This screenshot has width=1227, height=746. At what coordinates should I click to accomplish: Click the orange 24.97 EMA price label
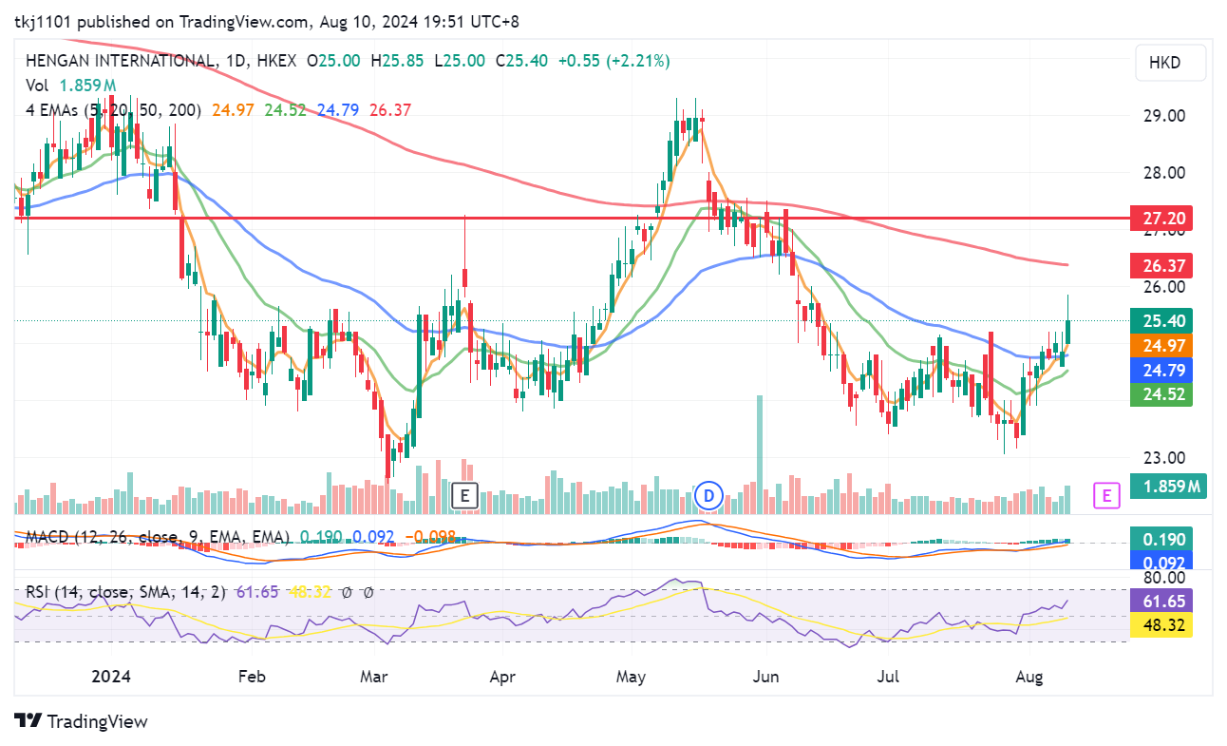tap(1161, 345)
